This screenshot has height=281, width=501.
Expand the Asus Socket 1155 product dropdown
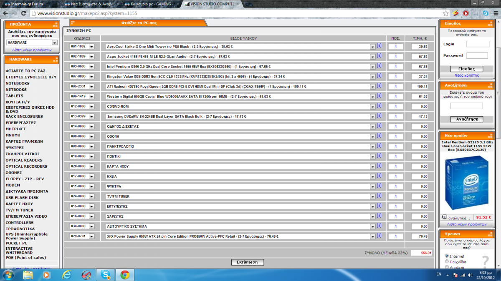(372, 57)
